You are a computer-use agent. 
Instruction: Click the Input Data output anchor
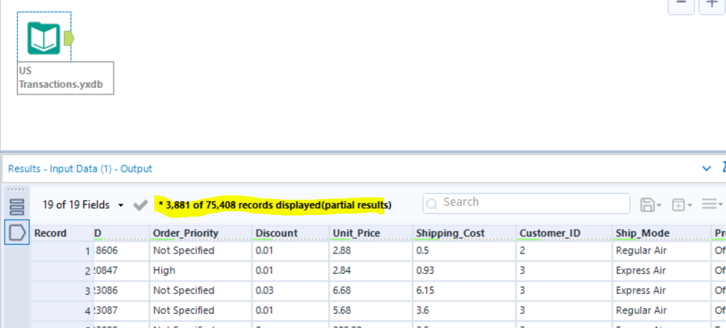click(68, 38)
